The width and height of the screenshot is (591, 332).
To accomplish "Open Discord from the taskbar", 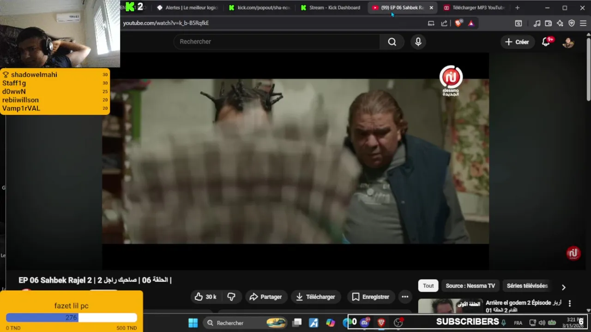I will [x=365, y=323].
